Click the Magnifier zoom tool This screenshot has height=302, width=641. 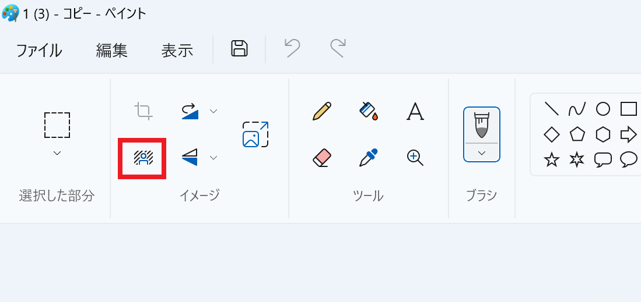(415, 157)
